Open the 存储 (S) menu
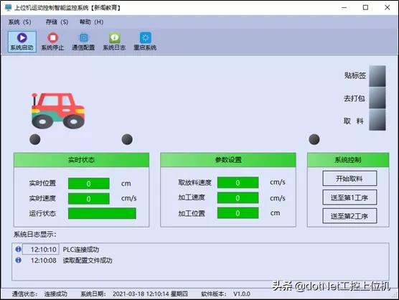The width and height of the screenshot is (399, 300). (x=57, y=22)
